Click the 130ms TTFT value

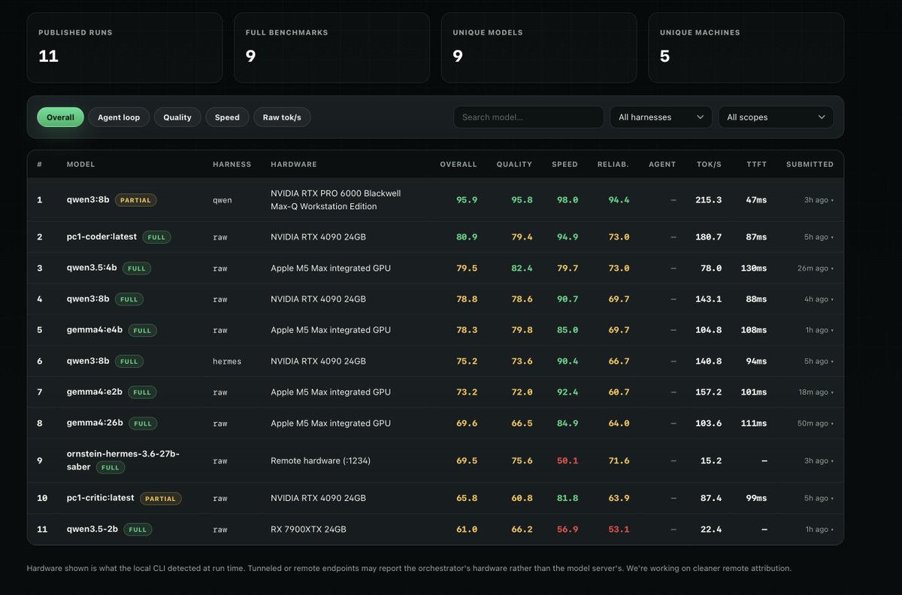tap(754, 269)
